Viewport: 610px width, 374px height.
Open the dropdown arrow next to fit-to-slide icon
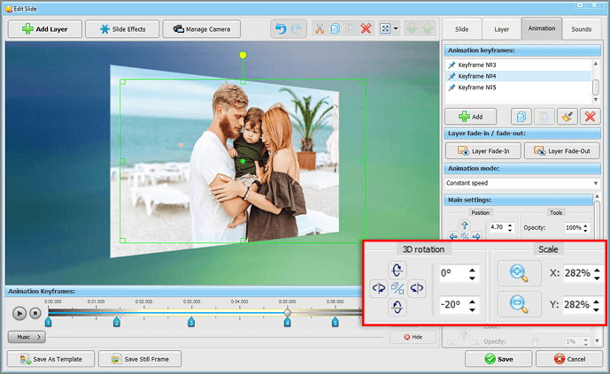click(x=396, y=29)
